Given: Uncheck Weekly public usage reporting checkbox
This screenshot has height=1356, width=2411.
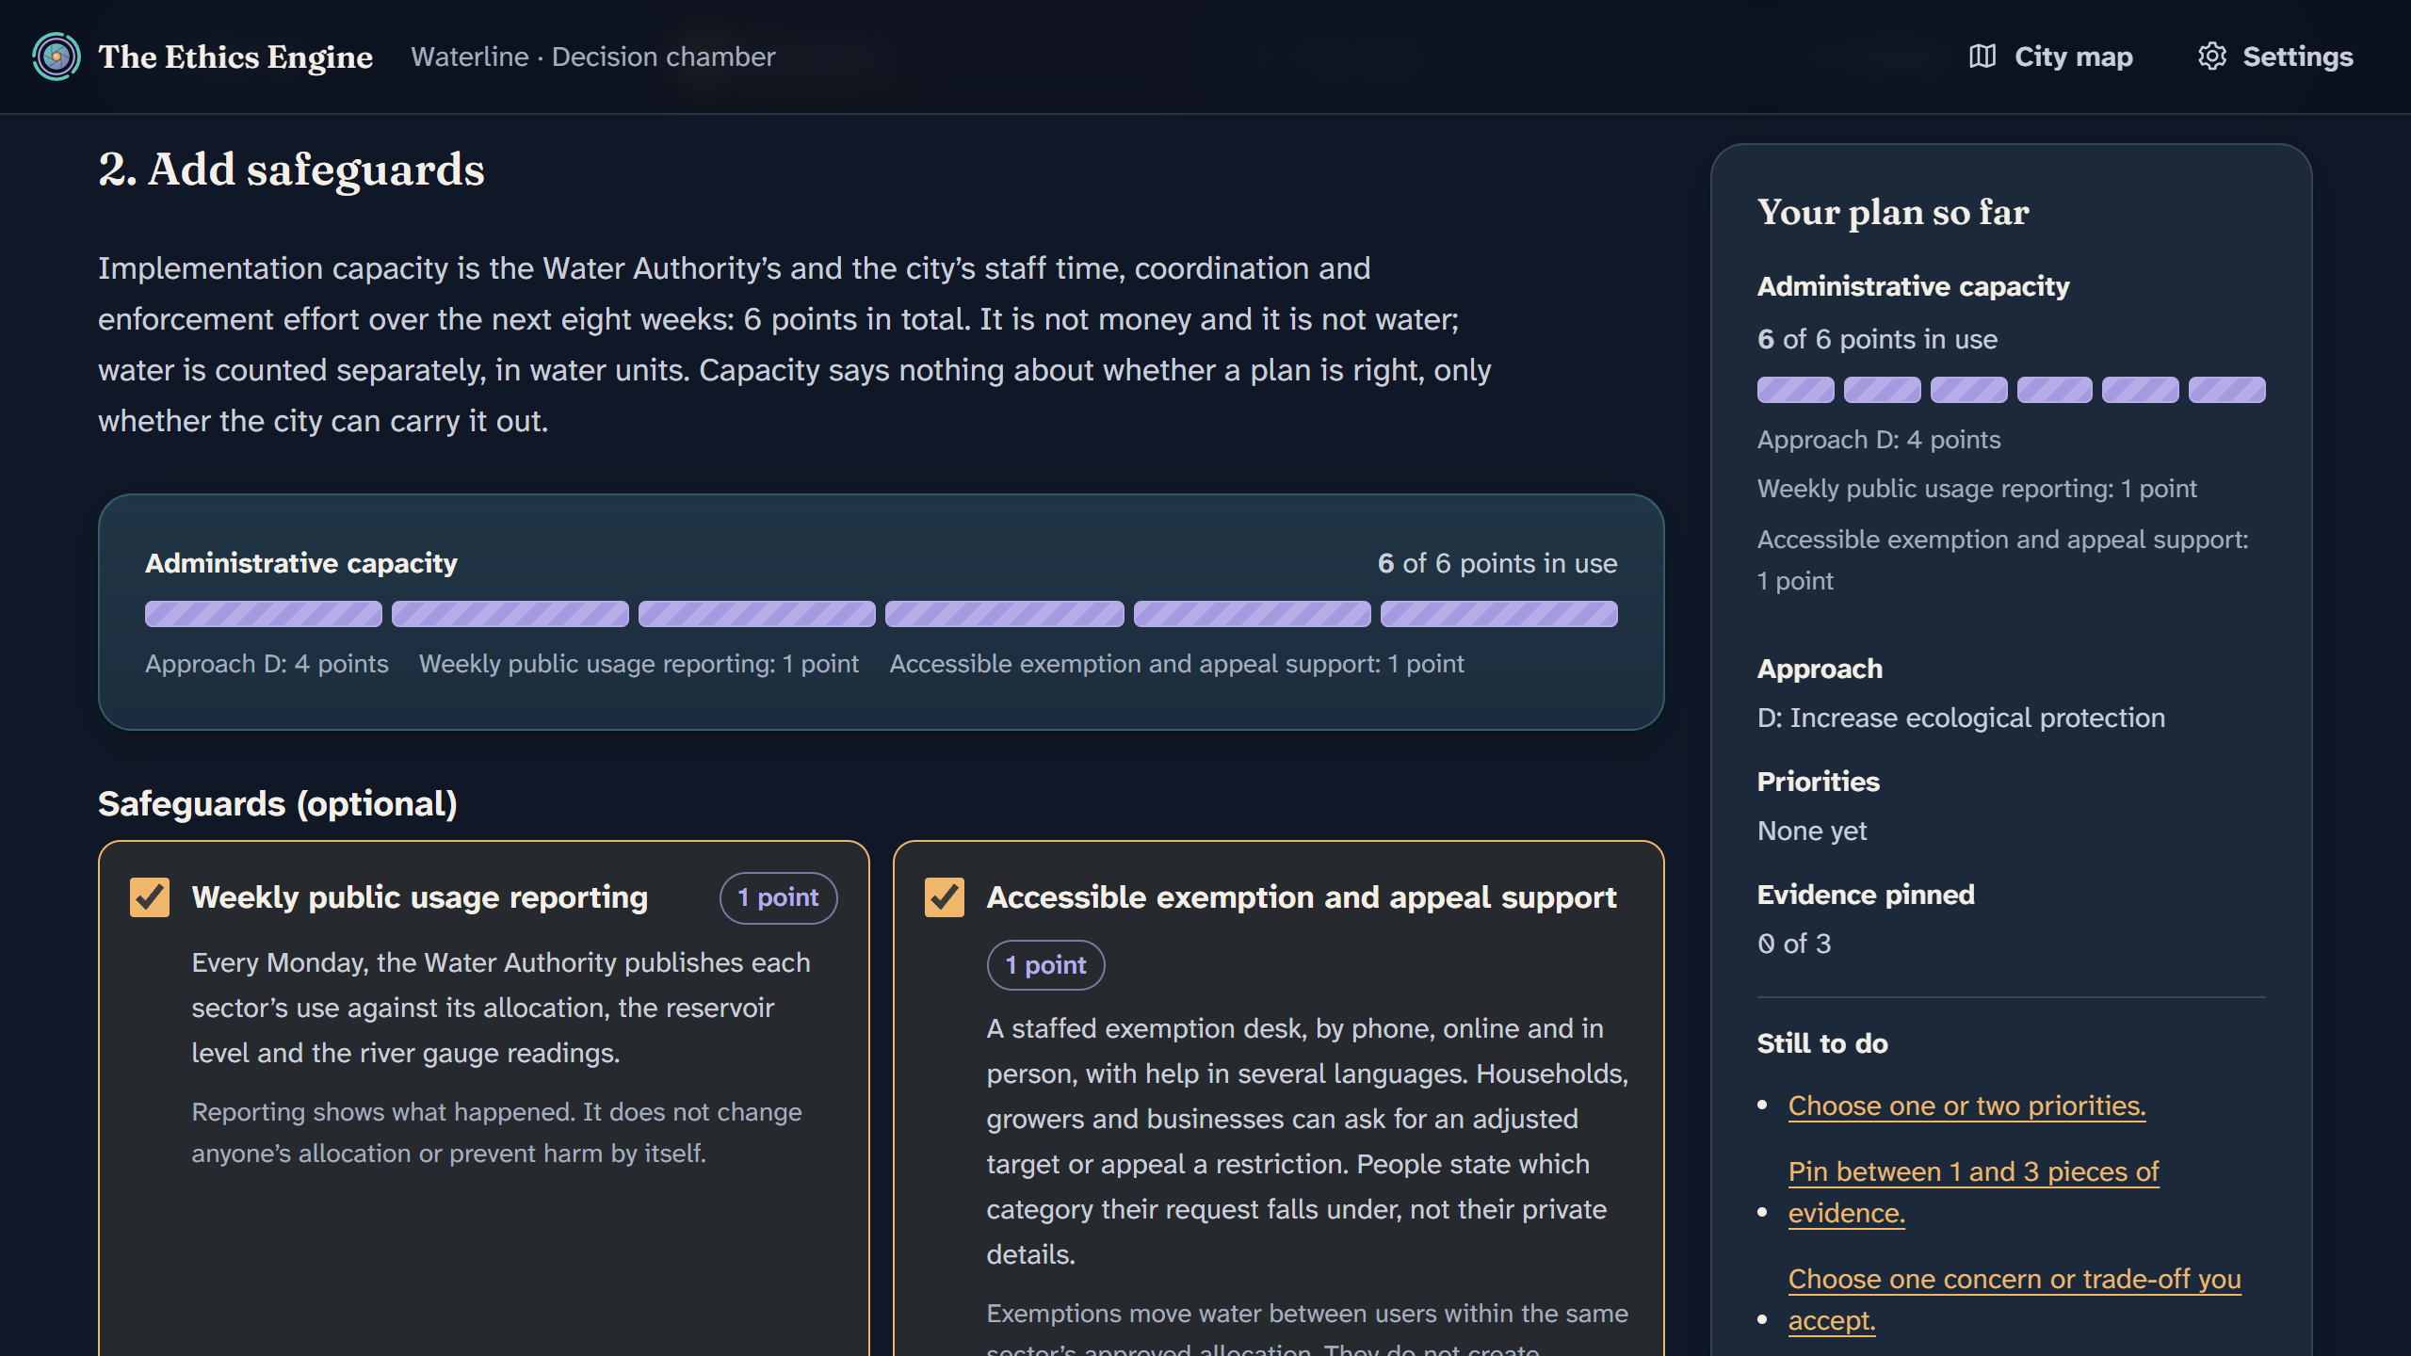Looking at the screenshot, I should [x=150, y=897].
